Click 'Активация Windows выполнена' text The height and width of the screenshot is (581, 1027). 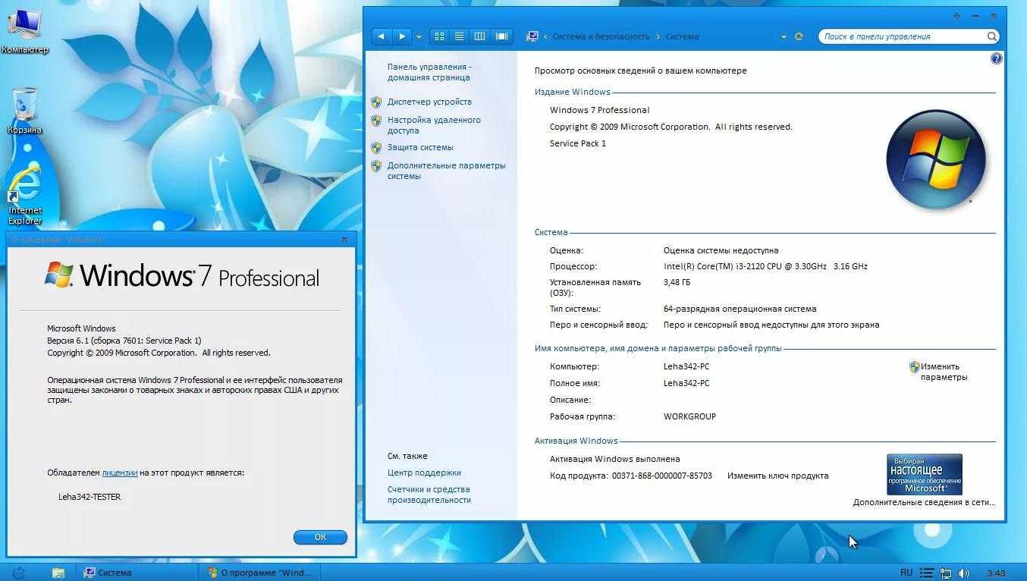point(614,459)
